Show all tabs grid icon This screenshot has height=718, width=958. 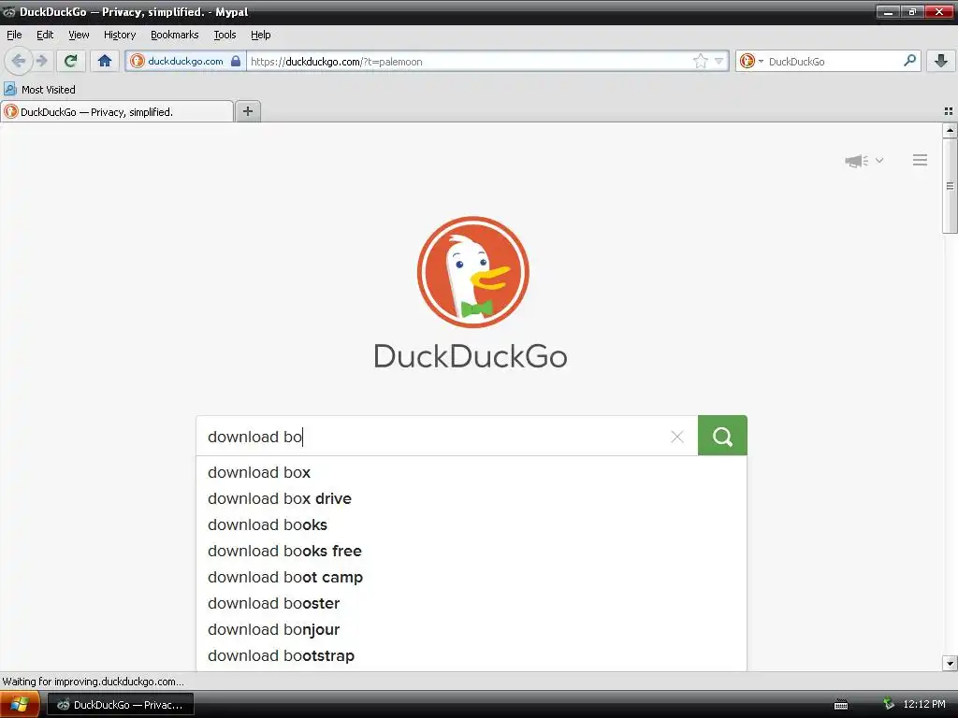click(949, 111)
